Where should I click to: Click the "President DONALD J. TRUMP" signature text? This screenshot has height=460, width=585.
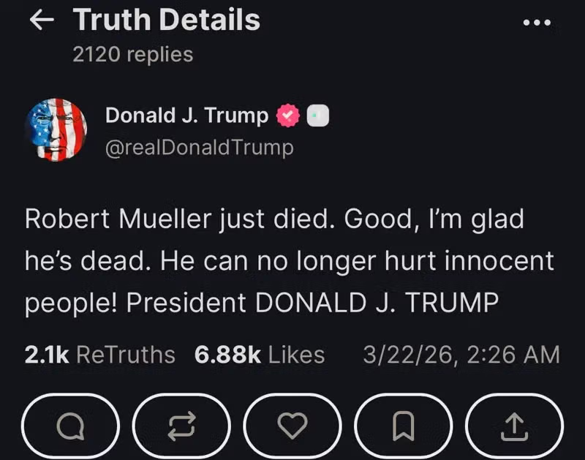pos(313,302)
